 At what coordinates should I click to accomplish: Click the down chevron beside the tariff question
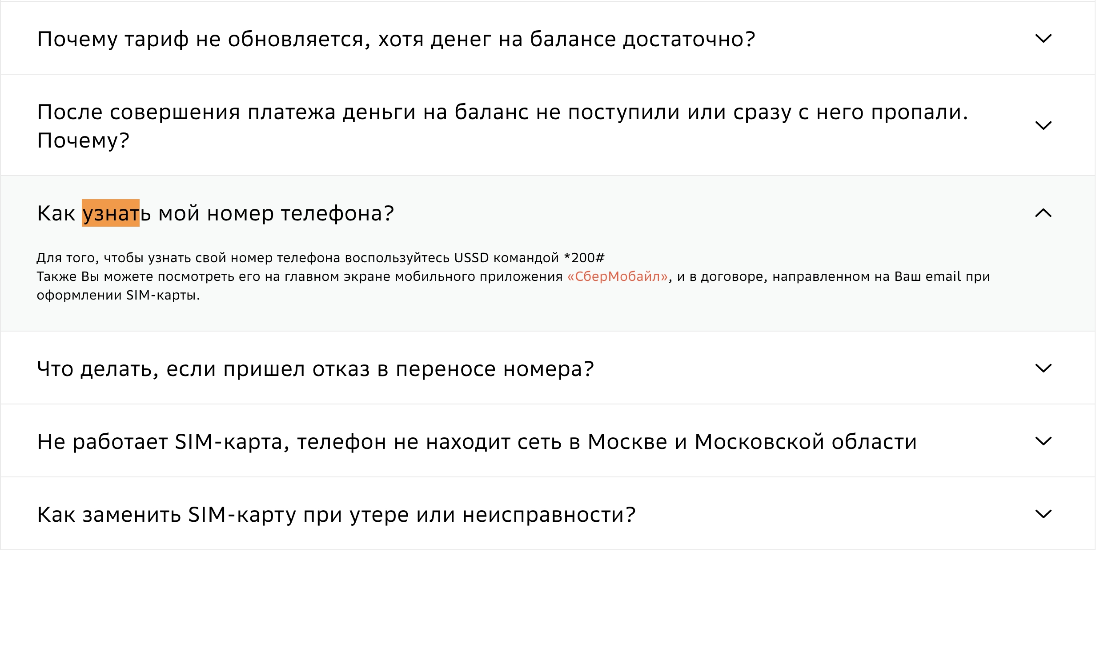(x=1044, y=39)
